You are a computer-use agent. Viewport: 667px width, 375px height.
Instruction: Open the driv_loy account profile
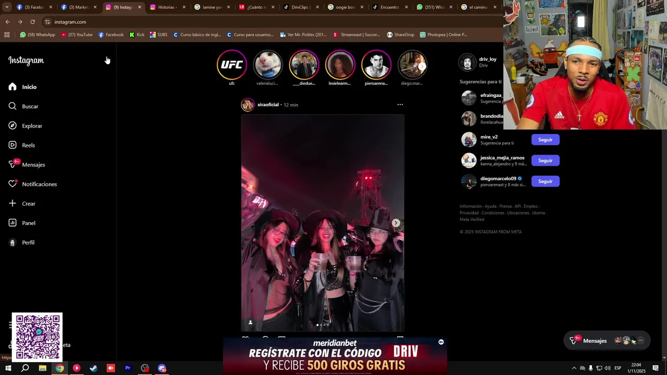[x=488, y=59]
